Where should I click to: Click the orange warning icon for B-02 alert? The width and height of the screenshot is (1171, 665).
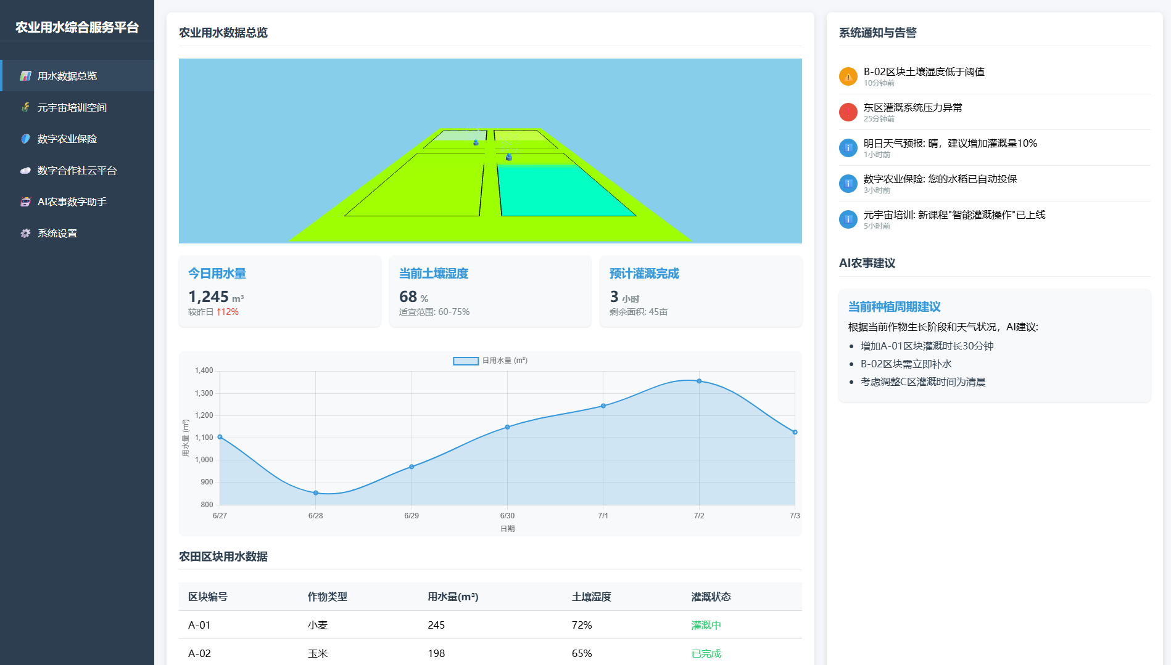[x=848, y=76]
